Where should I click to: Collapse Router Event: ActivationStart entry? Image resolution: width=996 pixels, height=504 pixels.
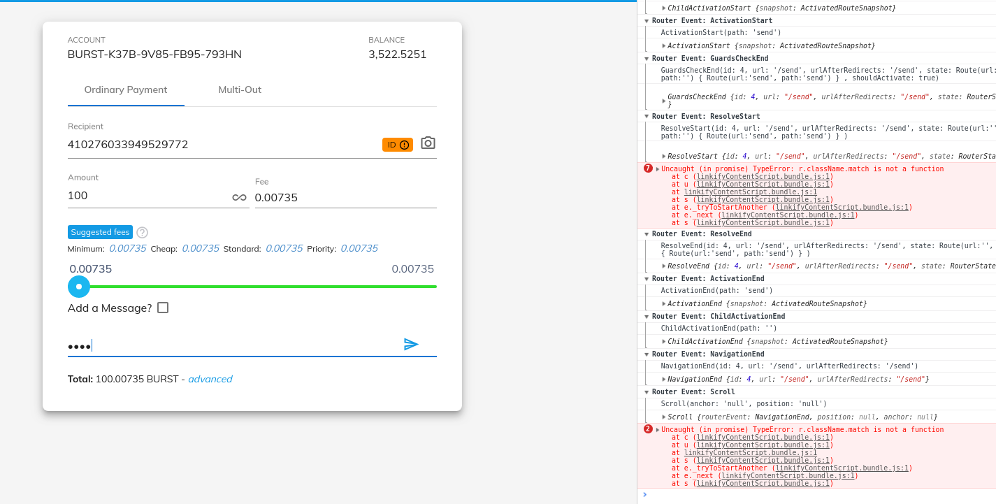click(647, 20)
